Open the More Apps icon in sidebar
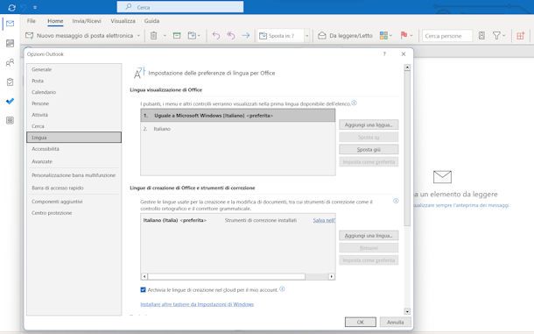Screen dimensions: 534x334 pos(10,120)
